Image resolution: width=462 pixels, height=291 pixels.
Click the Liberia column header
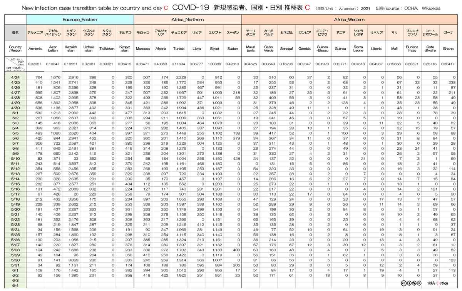click(x=376, y=49)
